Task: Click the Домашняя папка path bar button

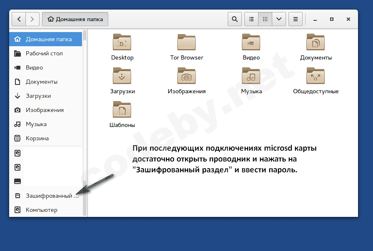Action: [x=75, y=19]
